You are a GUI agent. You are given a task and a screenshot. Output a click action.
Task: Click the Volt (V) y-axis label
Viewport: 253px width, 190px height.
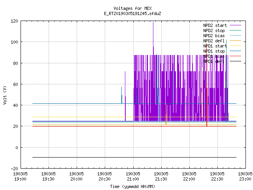(5, 95)
